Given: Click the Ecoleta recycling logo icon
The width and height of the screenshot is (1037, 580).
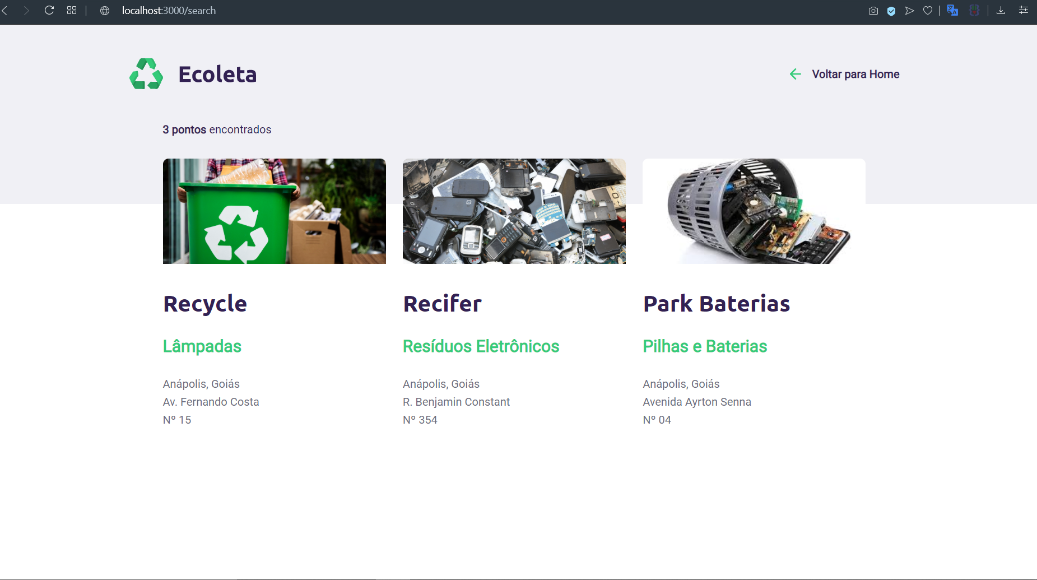Looking at the screenshot, I should tap(146, 74).
